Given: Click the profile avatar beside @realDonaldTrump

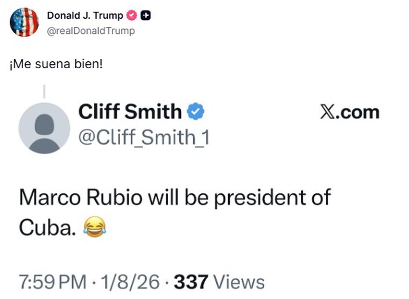Looking at the screenshot, I should [24, 22].
